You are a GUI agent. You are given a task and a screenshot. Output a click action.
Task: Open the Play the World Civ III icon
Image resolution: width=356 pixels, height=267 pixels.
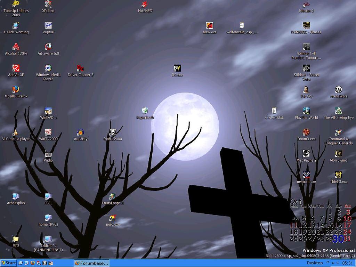(306, 114)
